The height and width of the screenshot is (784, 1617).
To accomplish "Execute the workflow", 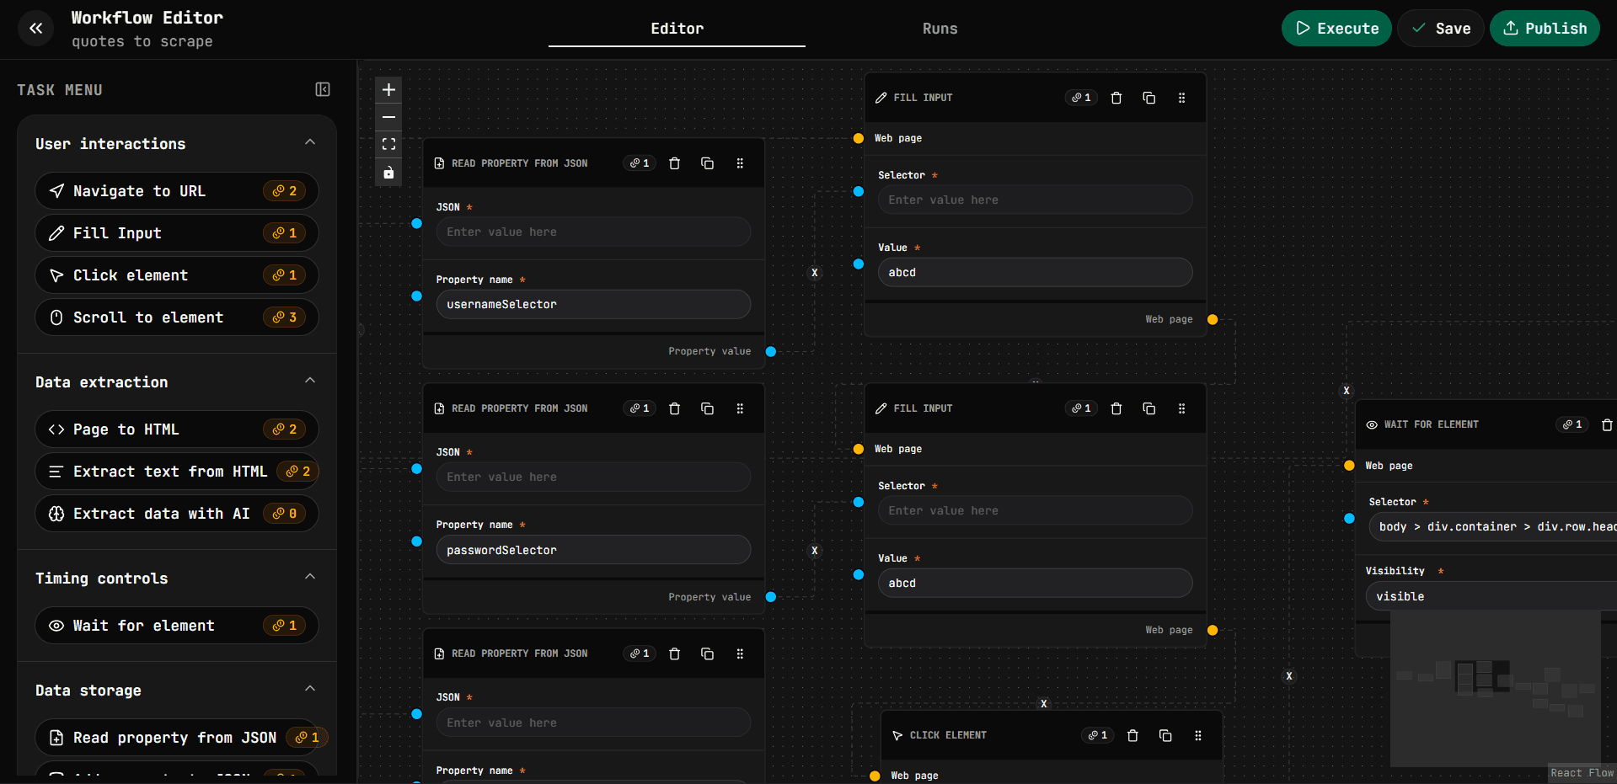I will [x=1336, y=29].
